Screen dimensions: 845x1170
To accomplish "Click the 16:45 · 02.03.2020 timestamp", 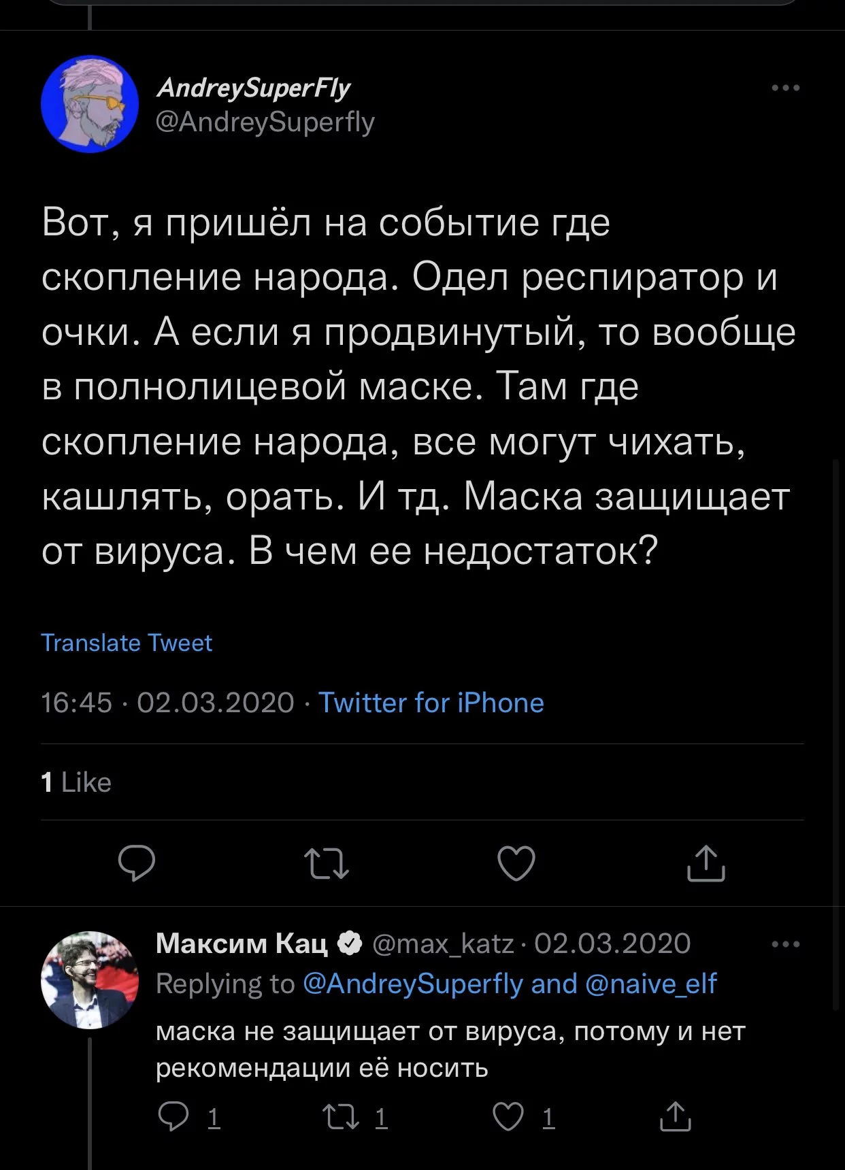I will tap(167, 703).
